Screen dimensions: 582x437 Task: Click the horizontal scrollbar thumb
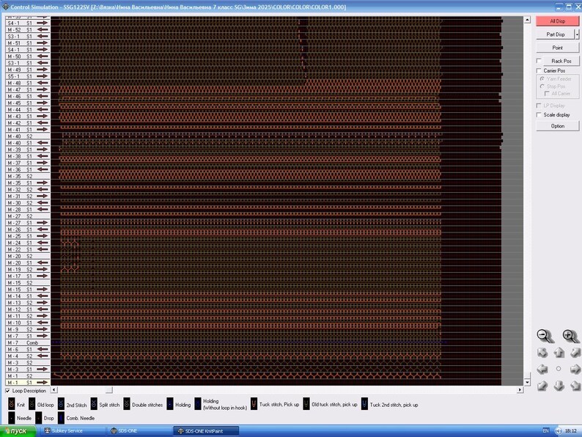pyautogui.click(x=108, y=390)
